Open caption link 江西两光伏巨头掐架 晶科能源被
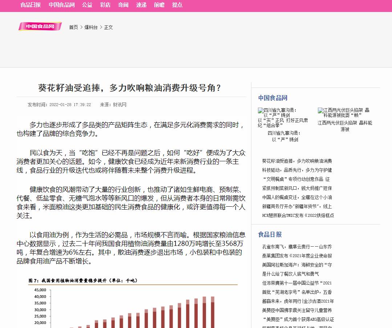Viewport: 392px width, 328px height. click(x=345, y=126)
